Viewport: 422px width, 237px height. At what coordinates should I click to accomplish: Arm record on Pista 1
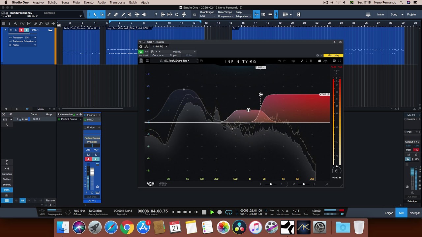click(x=21, y=30)
